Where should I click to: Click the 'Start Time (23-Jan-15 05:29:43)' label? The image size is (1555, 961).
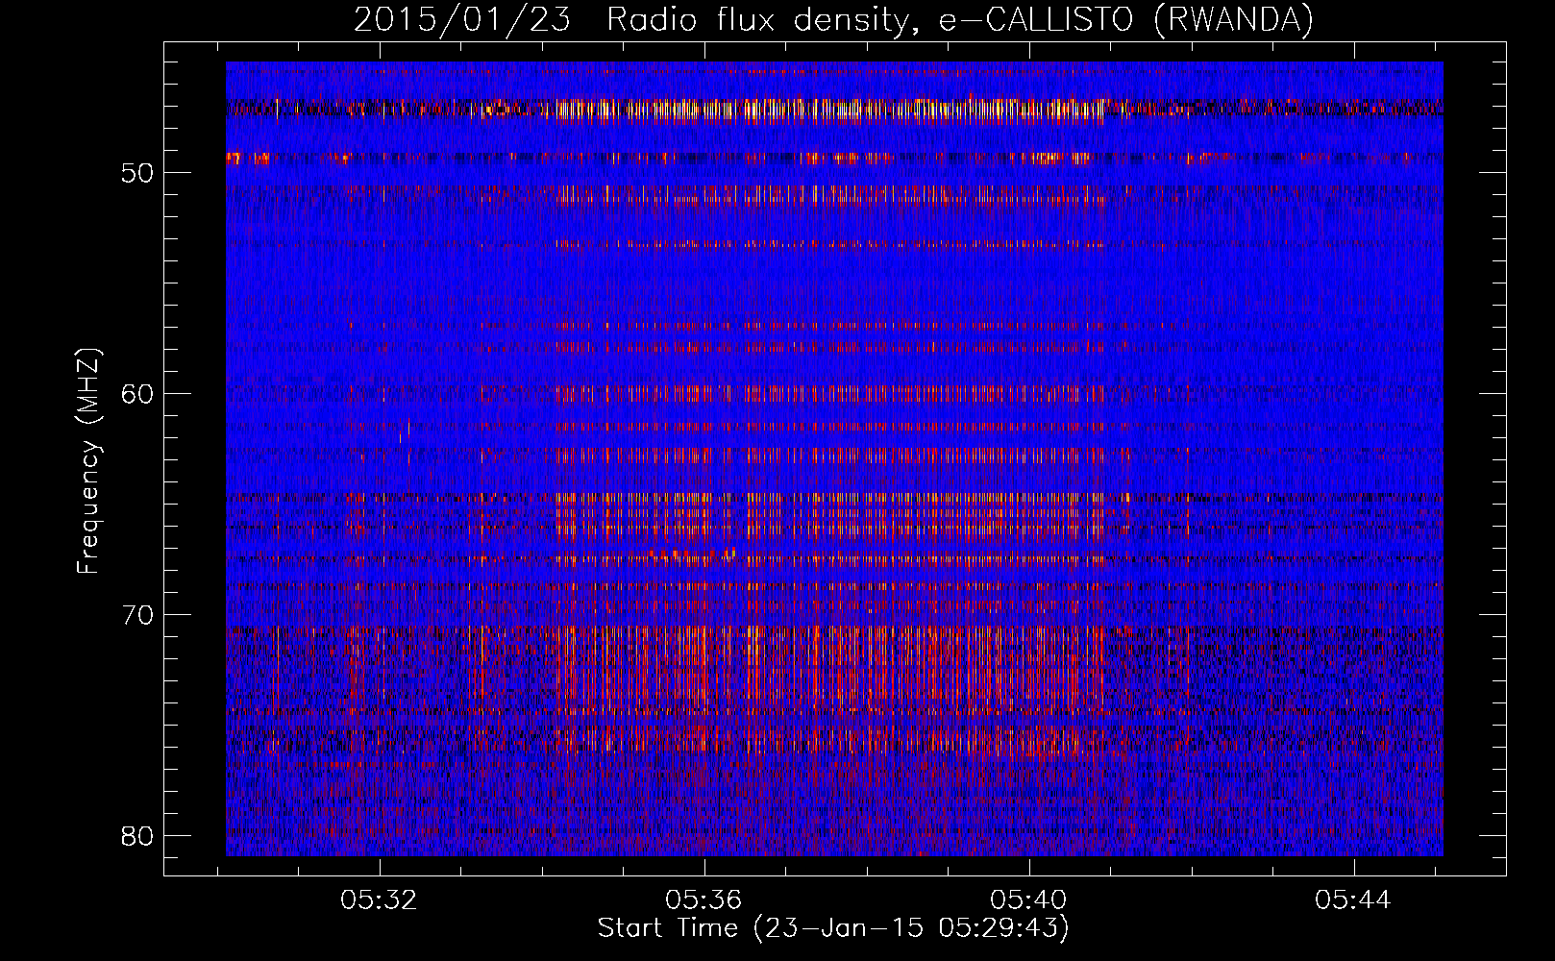833,928
